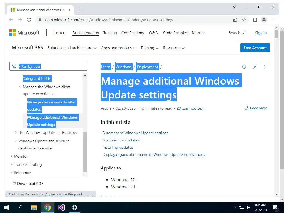Click the Filter by title input

click(48, 66)
